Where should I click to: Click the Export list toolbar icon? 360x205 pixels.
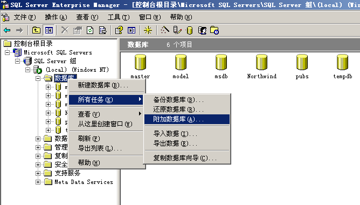point(102,30)
